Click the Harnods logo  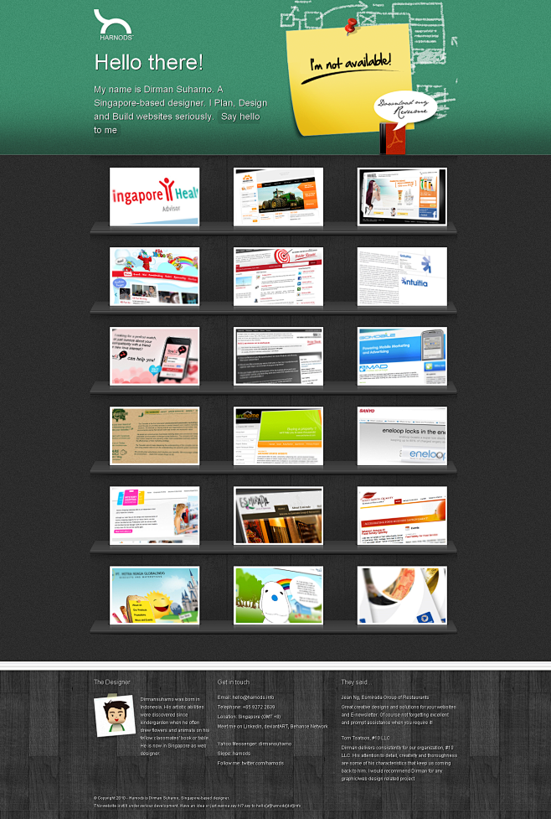click(114, 25)
